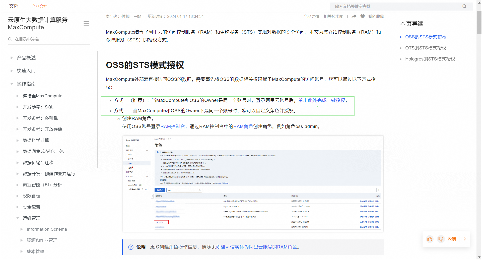Click the 说明 question mark note icon
The width and height of the screenshot is (482, 260).
131,247
